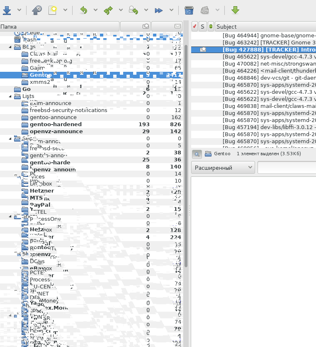Click the S status column header
This screenshot has height=347, width=316.
202,27
